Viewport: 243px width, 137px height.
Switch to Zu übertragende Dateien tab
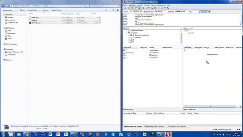[133, 126]
